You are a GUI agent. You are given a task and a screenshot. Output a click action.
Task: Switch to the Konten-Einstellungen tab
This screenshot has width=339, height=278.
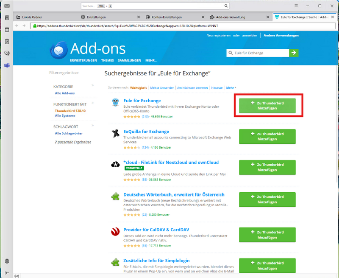(167, 17)
